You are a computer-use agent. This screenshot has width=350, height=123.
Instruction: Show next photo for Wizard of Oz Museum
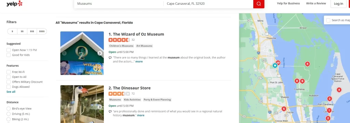[x=100, y=53]
